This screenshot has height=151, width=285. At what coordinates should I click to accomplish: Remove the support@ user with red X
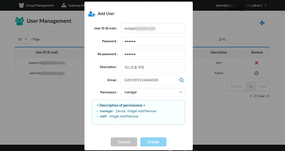256,63
